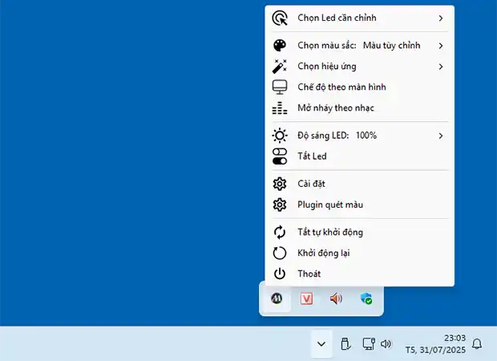This screenshot has height=361, width=497.
Task: Open Độ sáng LED brightness entry
Action: click(359, 136)
